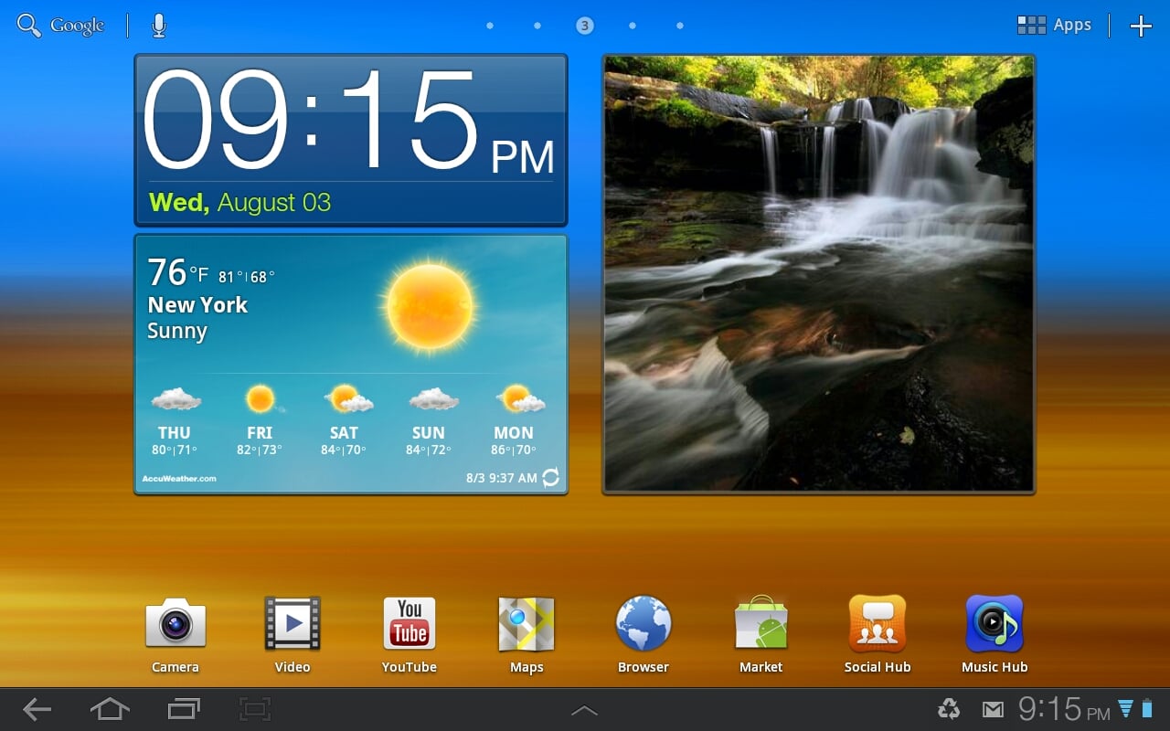Image resolution: width=1170 pixels, height=731 pixels.
Task: Tap the Google search box
Action: point(61,26)
